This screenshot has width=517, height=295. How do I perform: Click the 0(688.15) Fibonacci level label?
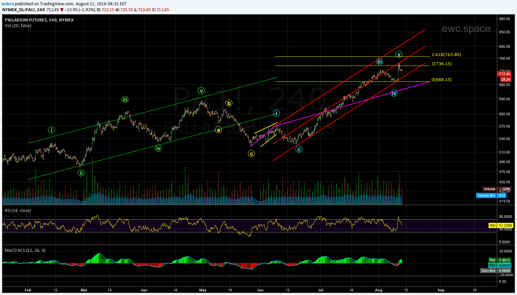coord(441,80)
